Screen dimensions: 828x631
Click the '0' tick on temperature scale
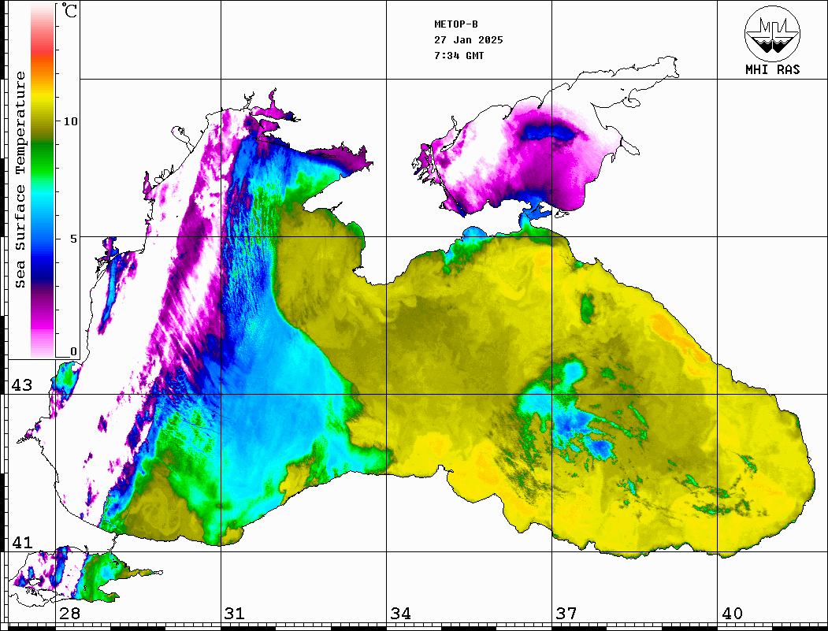point(73,351)
